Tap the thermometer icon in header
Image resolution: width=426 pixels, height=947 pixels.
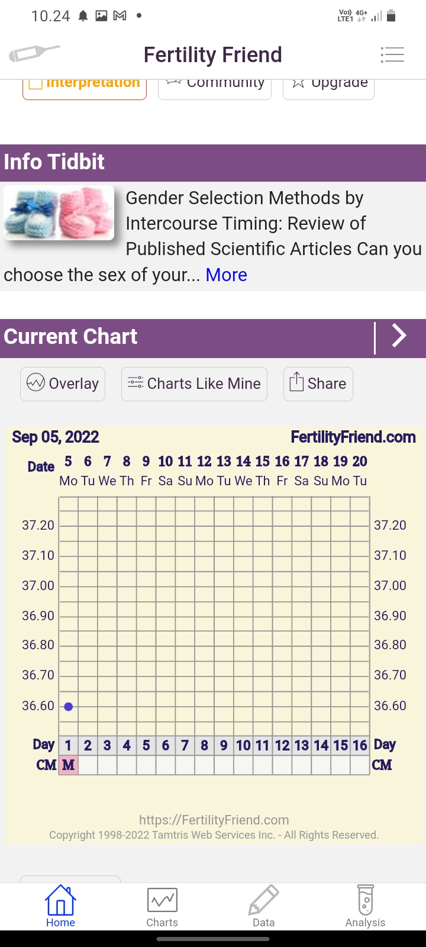[34, 54]
